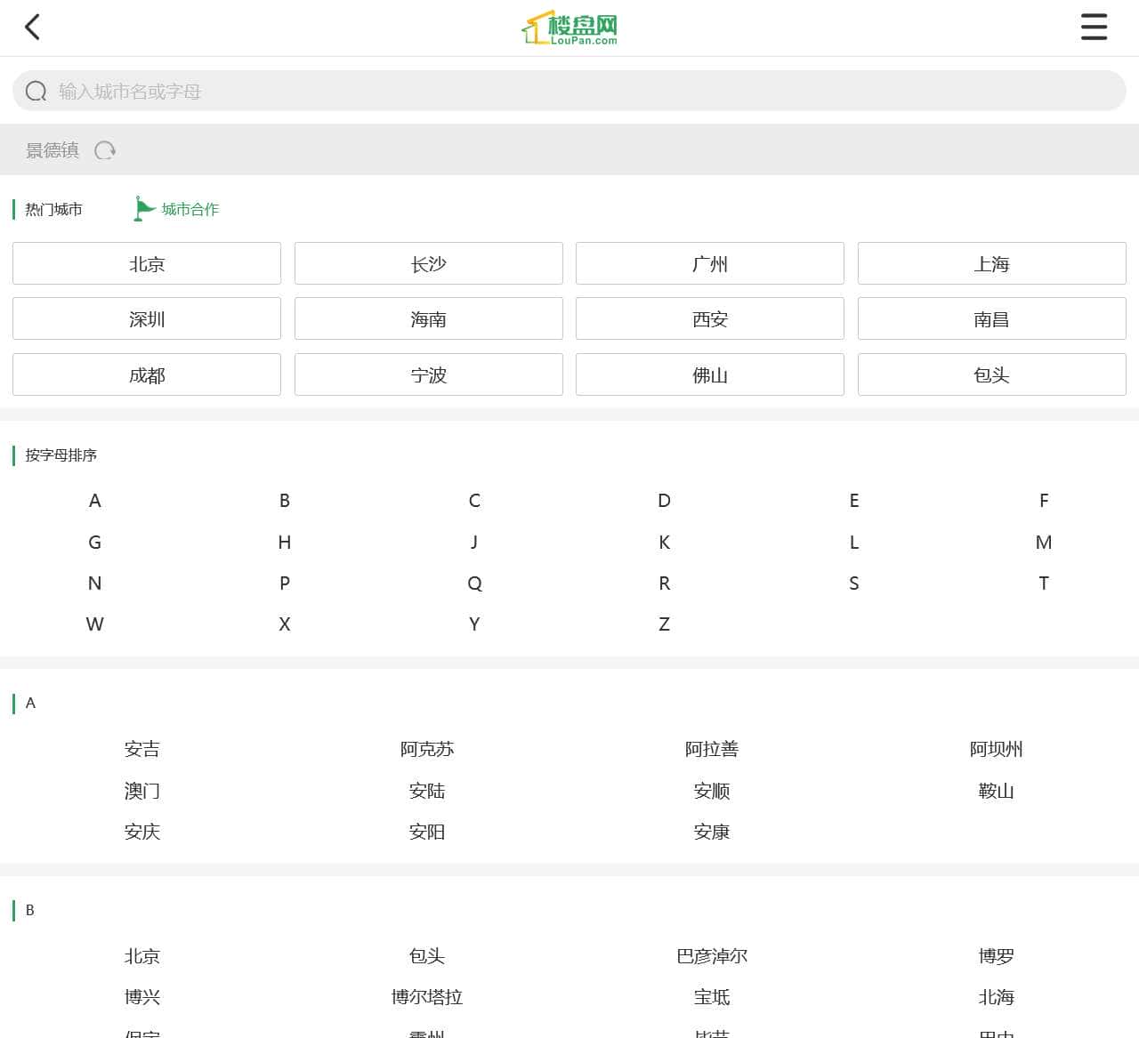This screenshot has height=1038, width=1139.
Task: Jump to letter M in index
Action: [x=1044, y=543]
